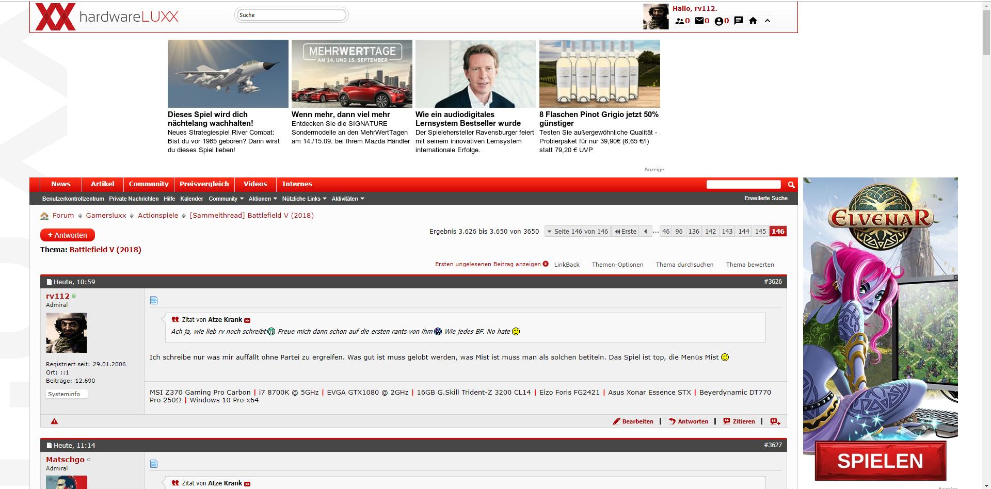Report post #3626 with warning triangle icon
This screenshot has height=489, width=991.
pyautogui.click(x=54, y=421)
